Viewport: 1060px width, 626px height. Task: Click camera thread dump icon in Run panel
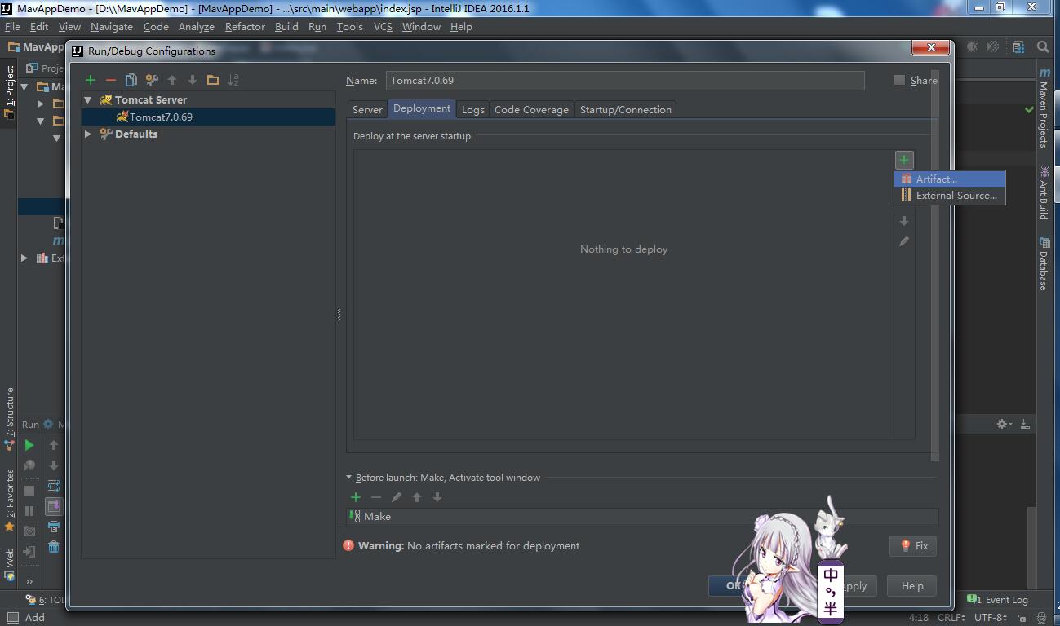(x=29, y=531)
